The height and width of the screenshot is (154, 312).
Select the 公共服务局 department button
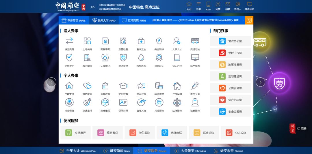coord(231,88)
